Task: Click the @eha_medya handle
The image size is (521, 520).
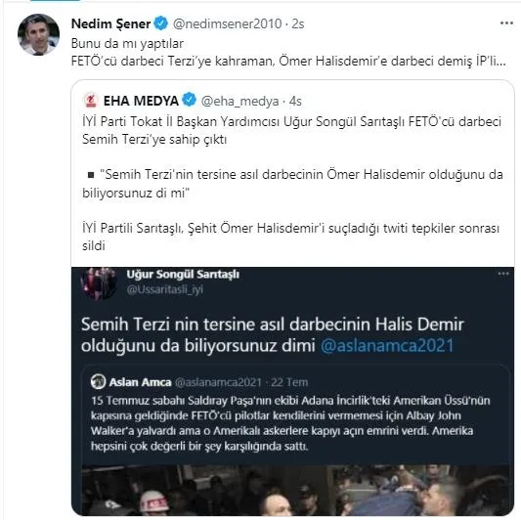Action: (x=239, y=101)
